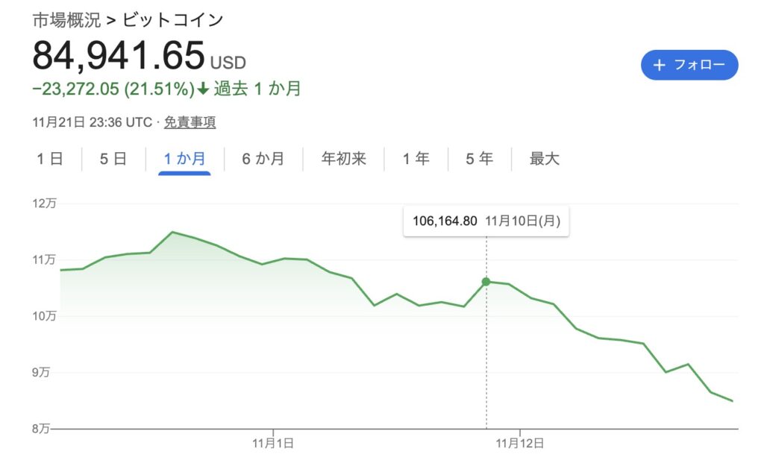Show the 最大 chart range
764x454 pixels.
pyautogui.click(x=544, y=159)
